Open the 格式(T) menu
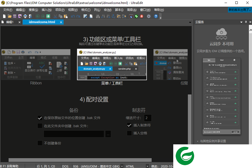 tap(86, 10)
